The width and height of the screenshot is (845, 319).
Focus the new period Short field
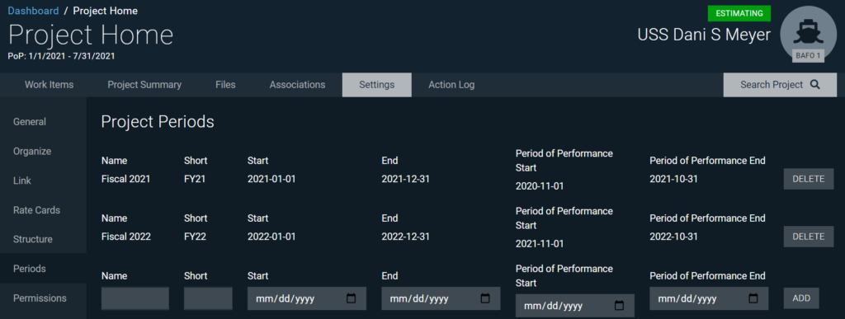[208, 298]
